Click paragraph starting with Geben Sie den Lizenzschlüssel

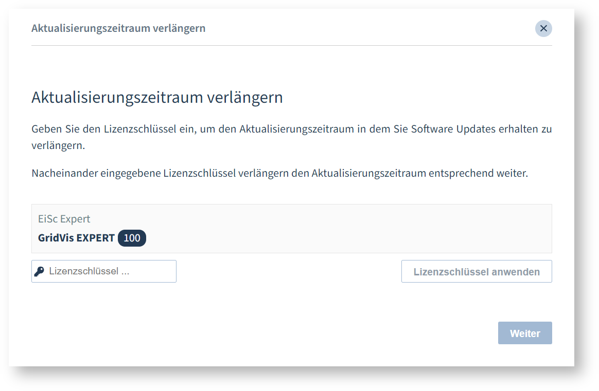291,137
